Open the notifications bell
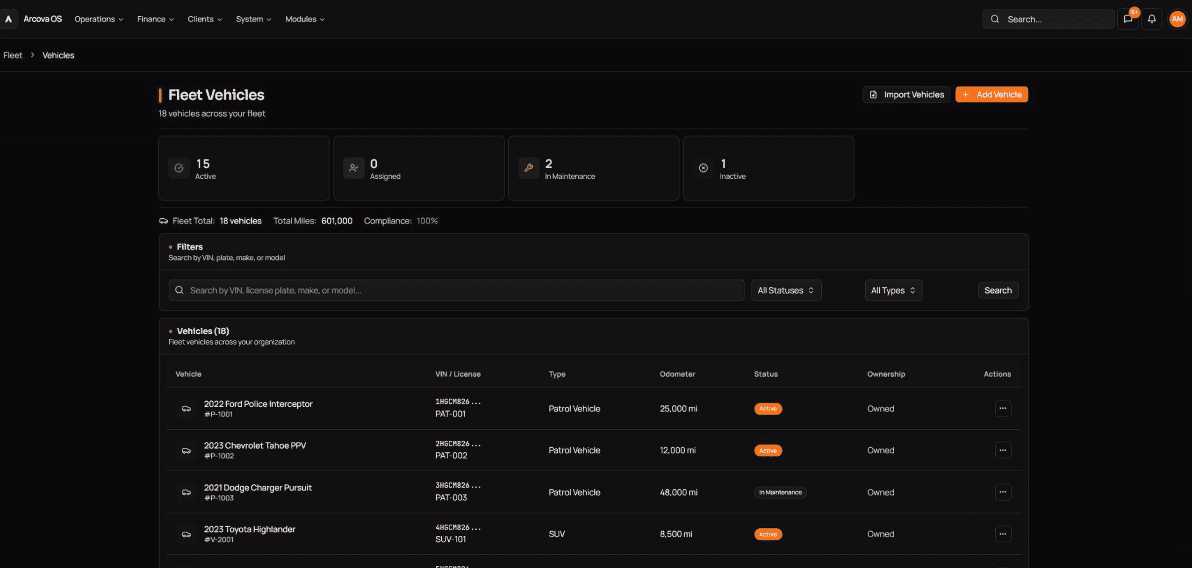Viewport: 1192px width, 568px height. click(1152, 19)
